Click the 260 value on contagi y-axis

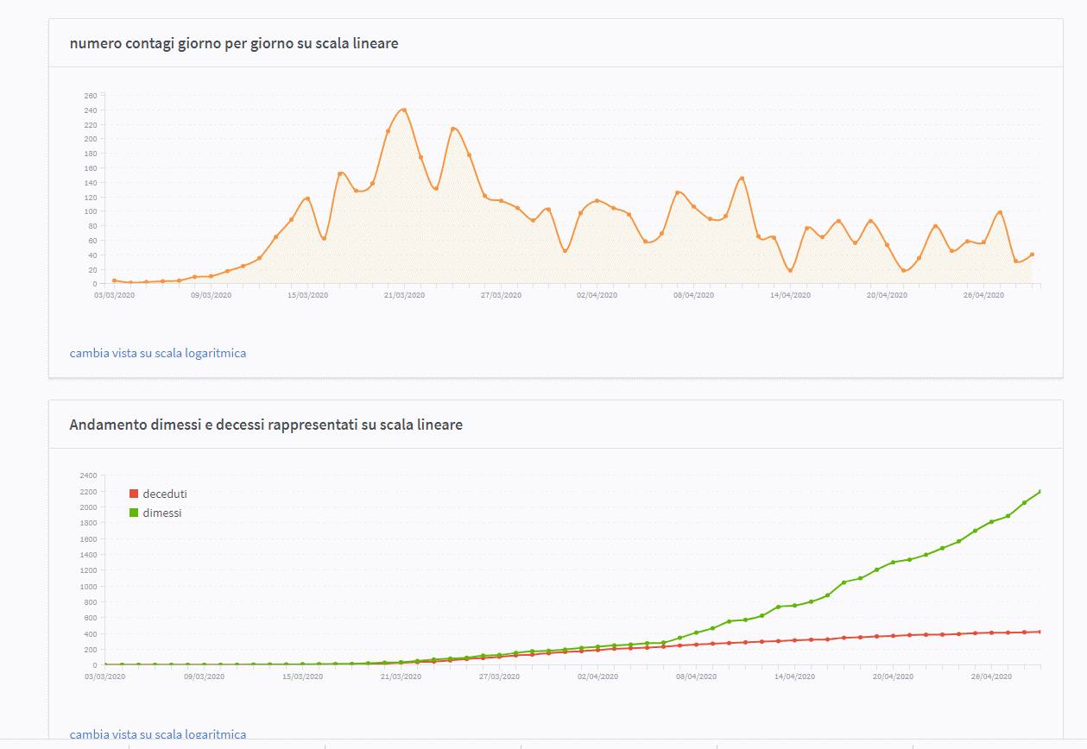pyautogui.click(x=91, y=95)
